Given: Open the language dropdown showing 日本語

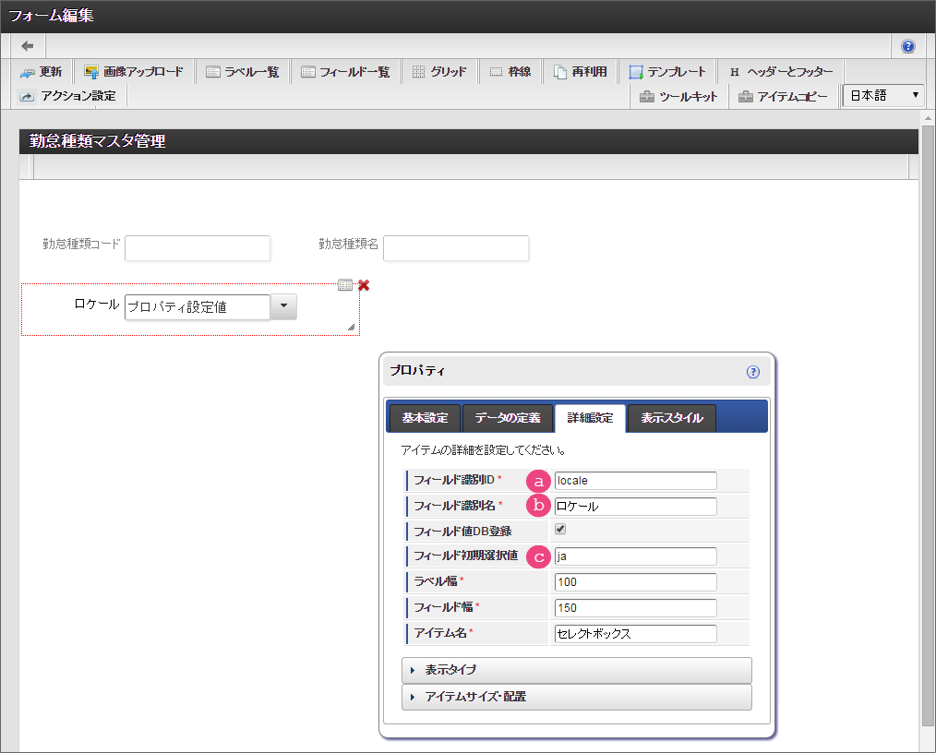Looking at the screenshot, I should [883, 95].
